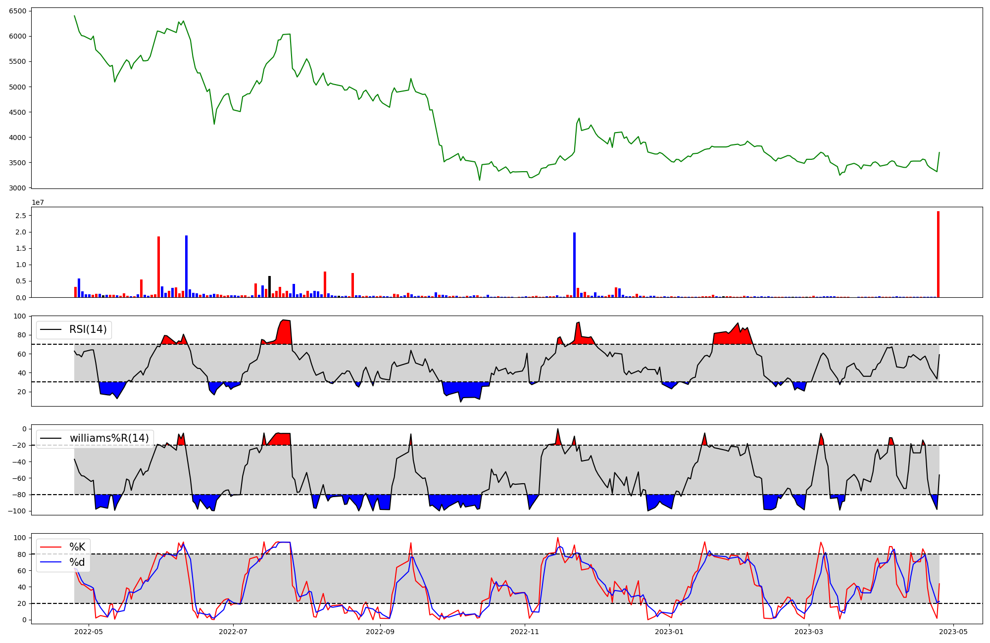Screen dimensions: 990x643
Task: Click the 2022-11 x-axis date label
Action: pyautogui.click(x=525, y=632)
